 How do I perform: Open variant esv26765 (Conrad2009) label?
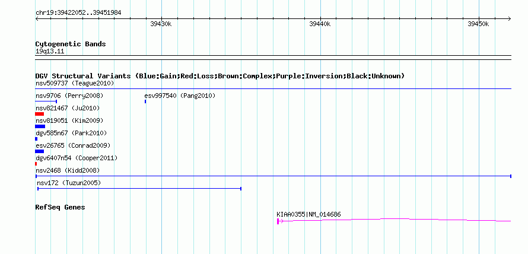(73, 145)
